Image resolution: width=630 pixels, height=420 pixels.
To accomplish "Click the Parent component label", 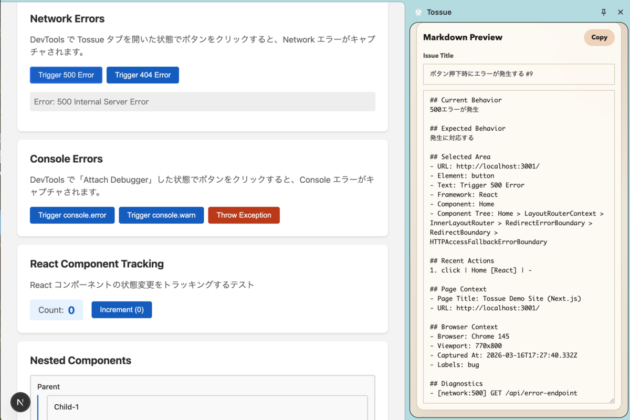I will pos(49,387).
